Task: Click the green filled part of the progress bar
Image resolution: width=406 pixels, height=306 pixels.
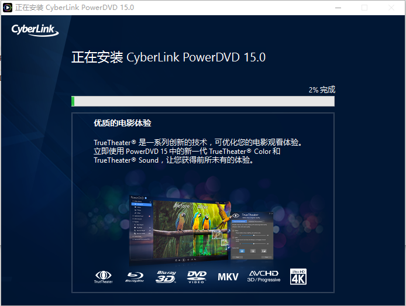Action: tap(73, 101)
